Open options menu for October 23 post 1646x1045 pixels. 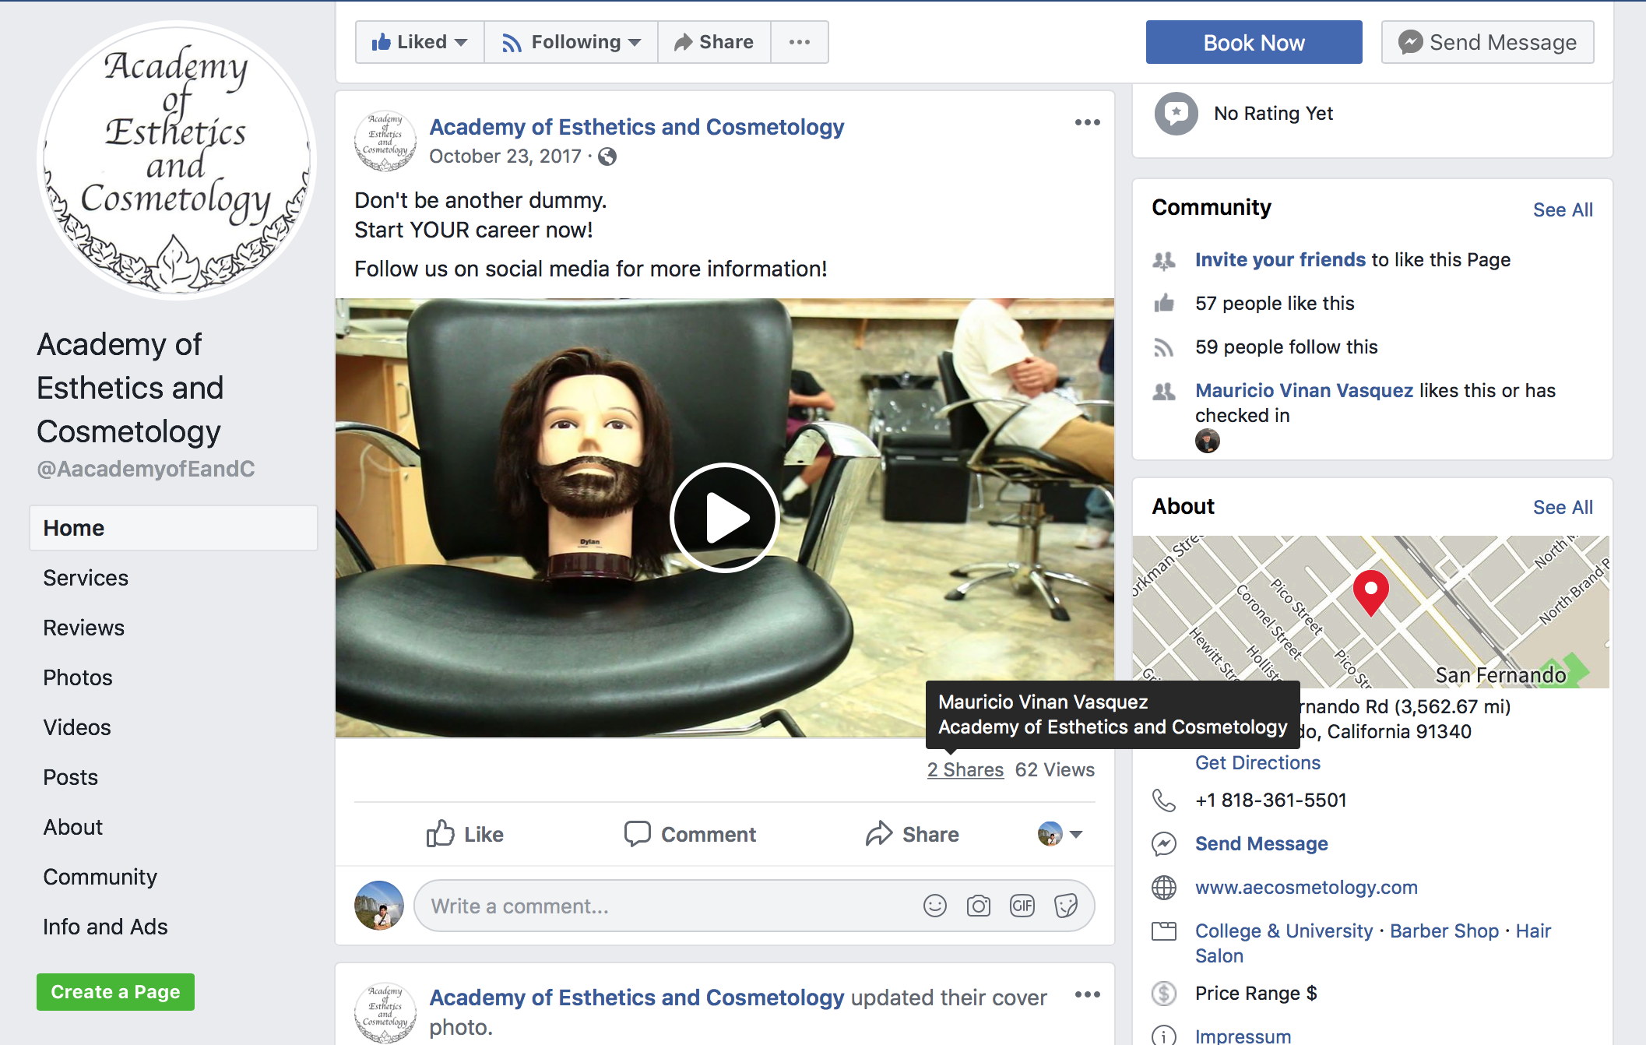tap(1087, 122)
